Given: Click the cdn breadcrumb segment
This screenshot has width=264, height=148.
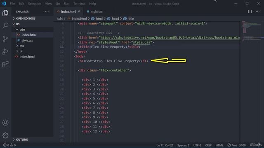Looking at the screenshot, I should click(60, 18).
